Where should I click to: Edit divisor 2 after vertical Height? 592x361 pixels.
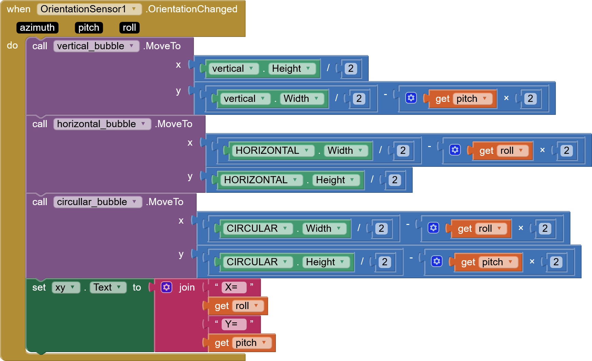click(351, 68)
